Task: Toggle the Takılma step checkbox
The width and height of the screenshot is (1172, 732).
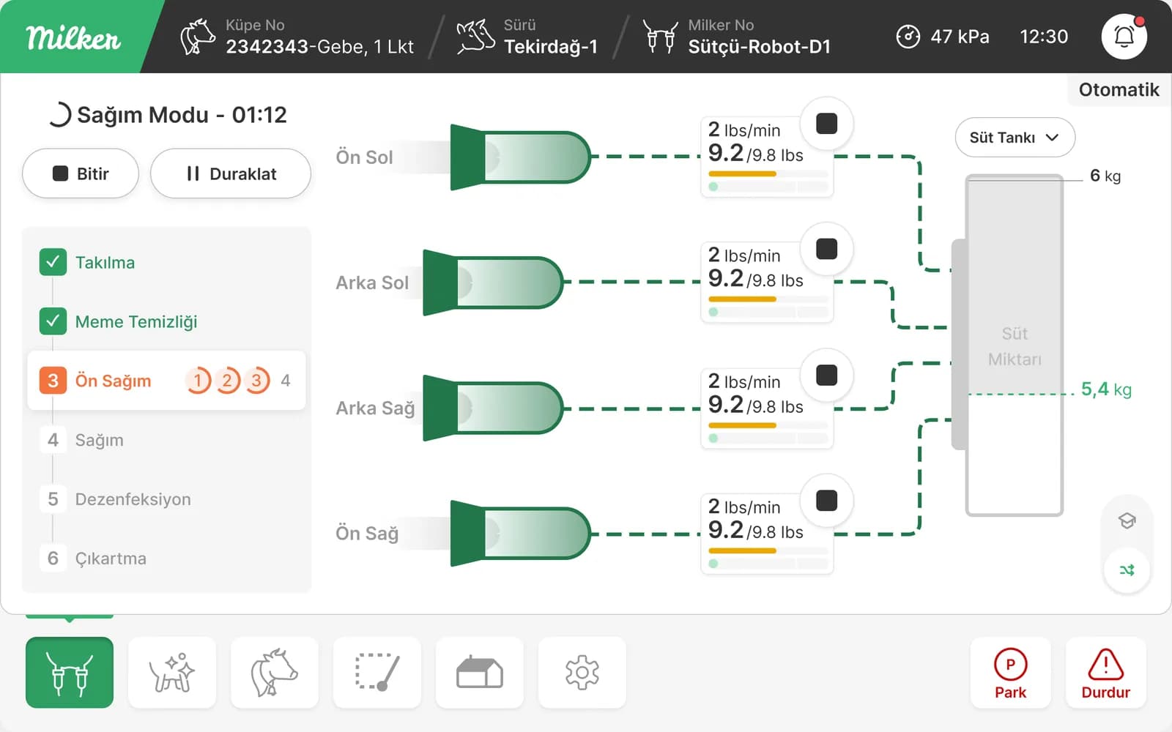Action: [53, 262]
